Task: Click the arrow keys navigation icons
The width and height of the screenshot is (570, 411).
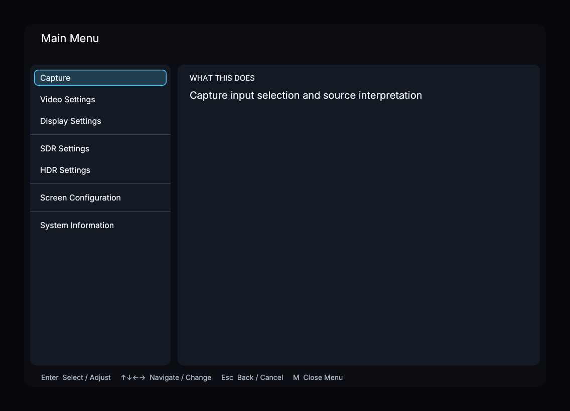Action: (133, 377)
